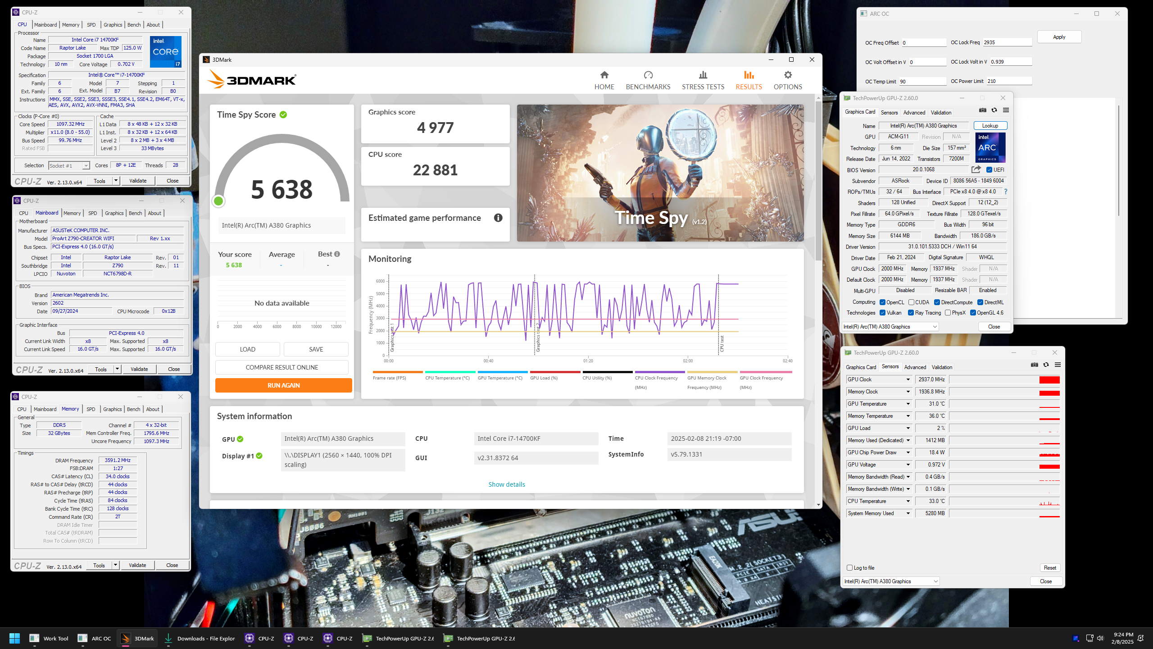1153x649 pixels.
Task: Click the Time Spy benchmark thumbnail image
Action: [660, 173]
